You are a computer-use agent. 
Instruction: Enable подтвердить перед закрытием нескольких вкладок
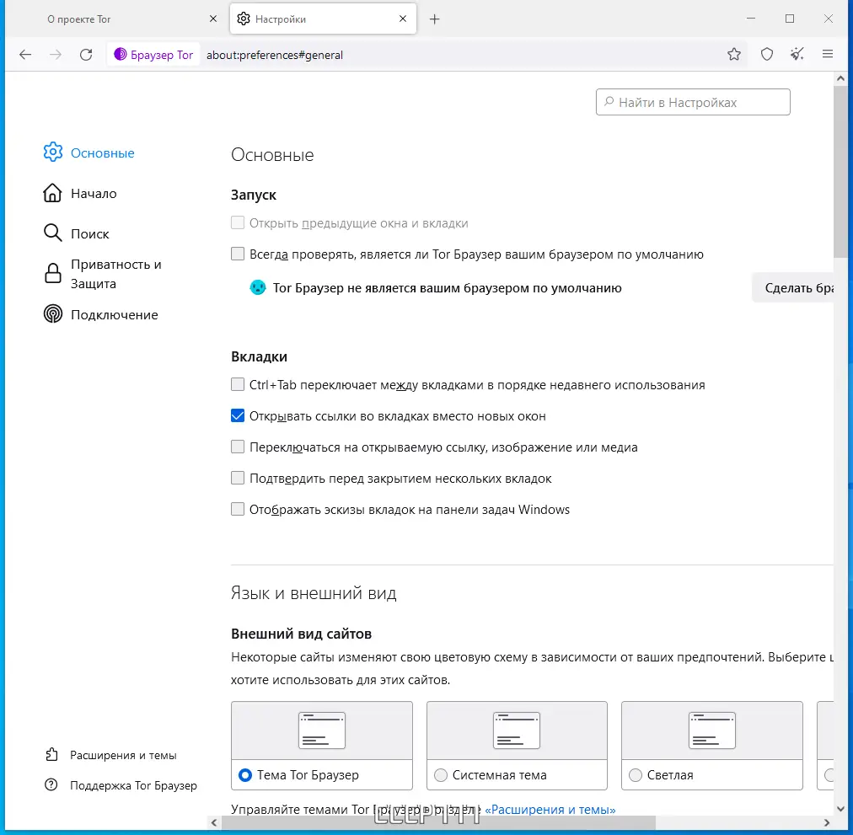click(238, 478)
